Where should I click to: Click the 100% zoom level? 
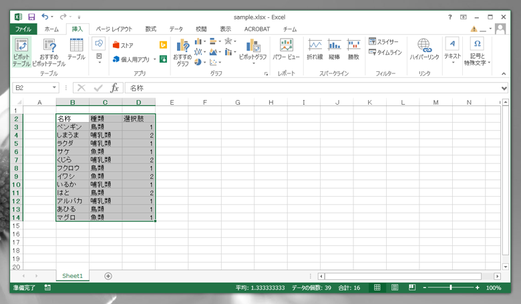pos(494,288)
